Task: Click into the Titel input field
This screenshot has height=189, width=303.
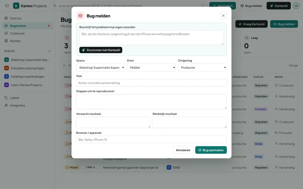Action: click(x=151, y=83)
